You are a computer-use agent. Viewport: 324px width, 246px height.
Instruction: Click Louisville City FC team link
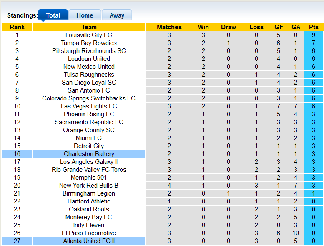89,35
